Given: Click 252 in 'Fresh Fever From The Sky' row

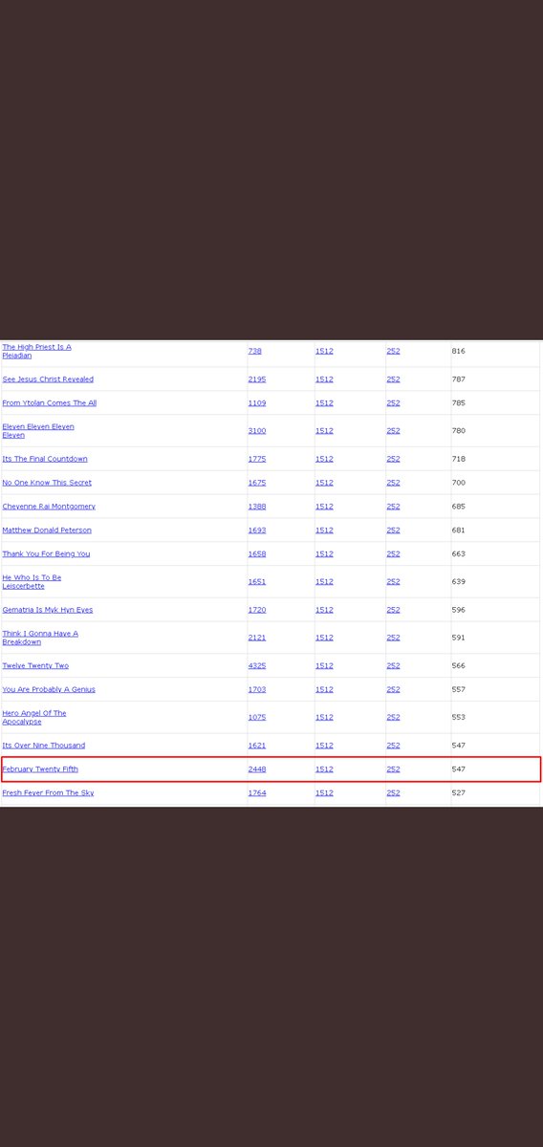Looking at the screenshot, I should pos(394,793).
